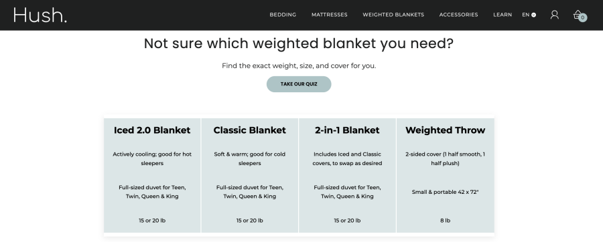
Task: Click '15 or 20 lb' under Classic Blanket
Action: pyautogui.click(x=250, y=221)
